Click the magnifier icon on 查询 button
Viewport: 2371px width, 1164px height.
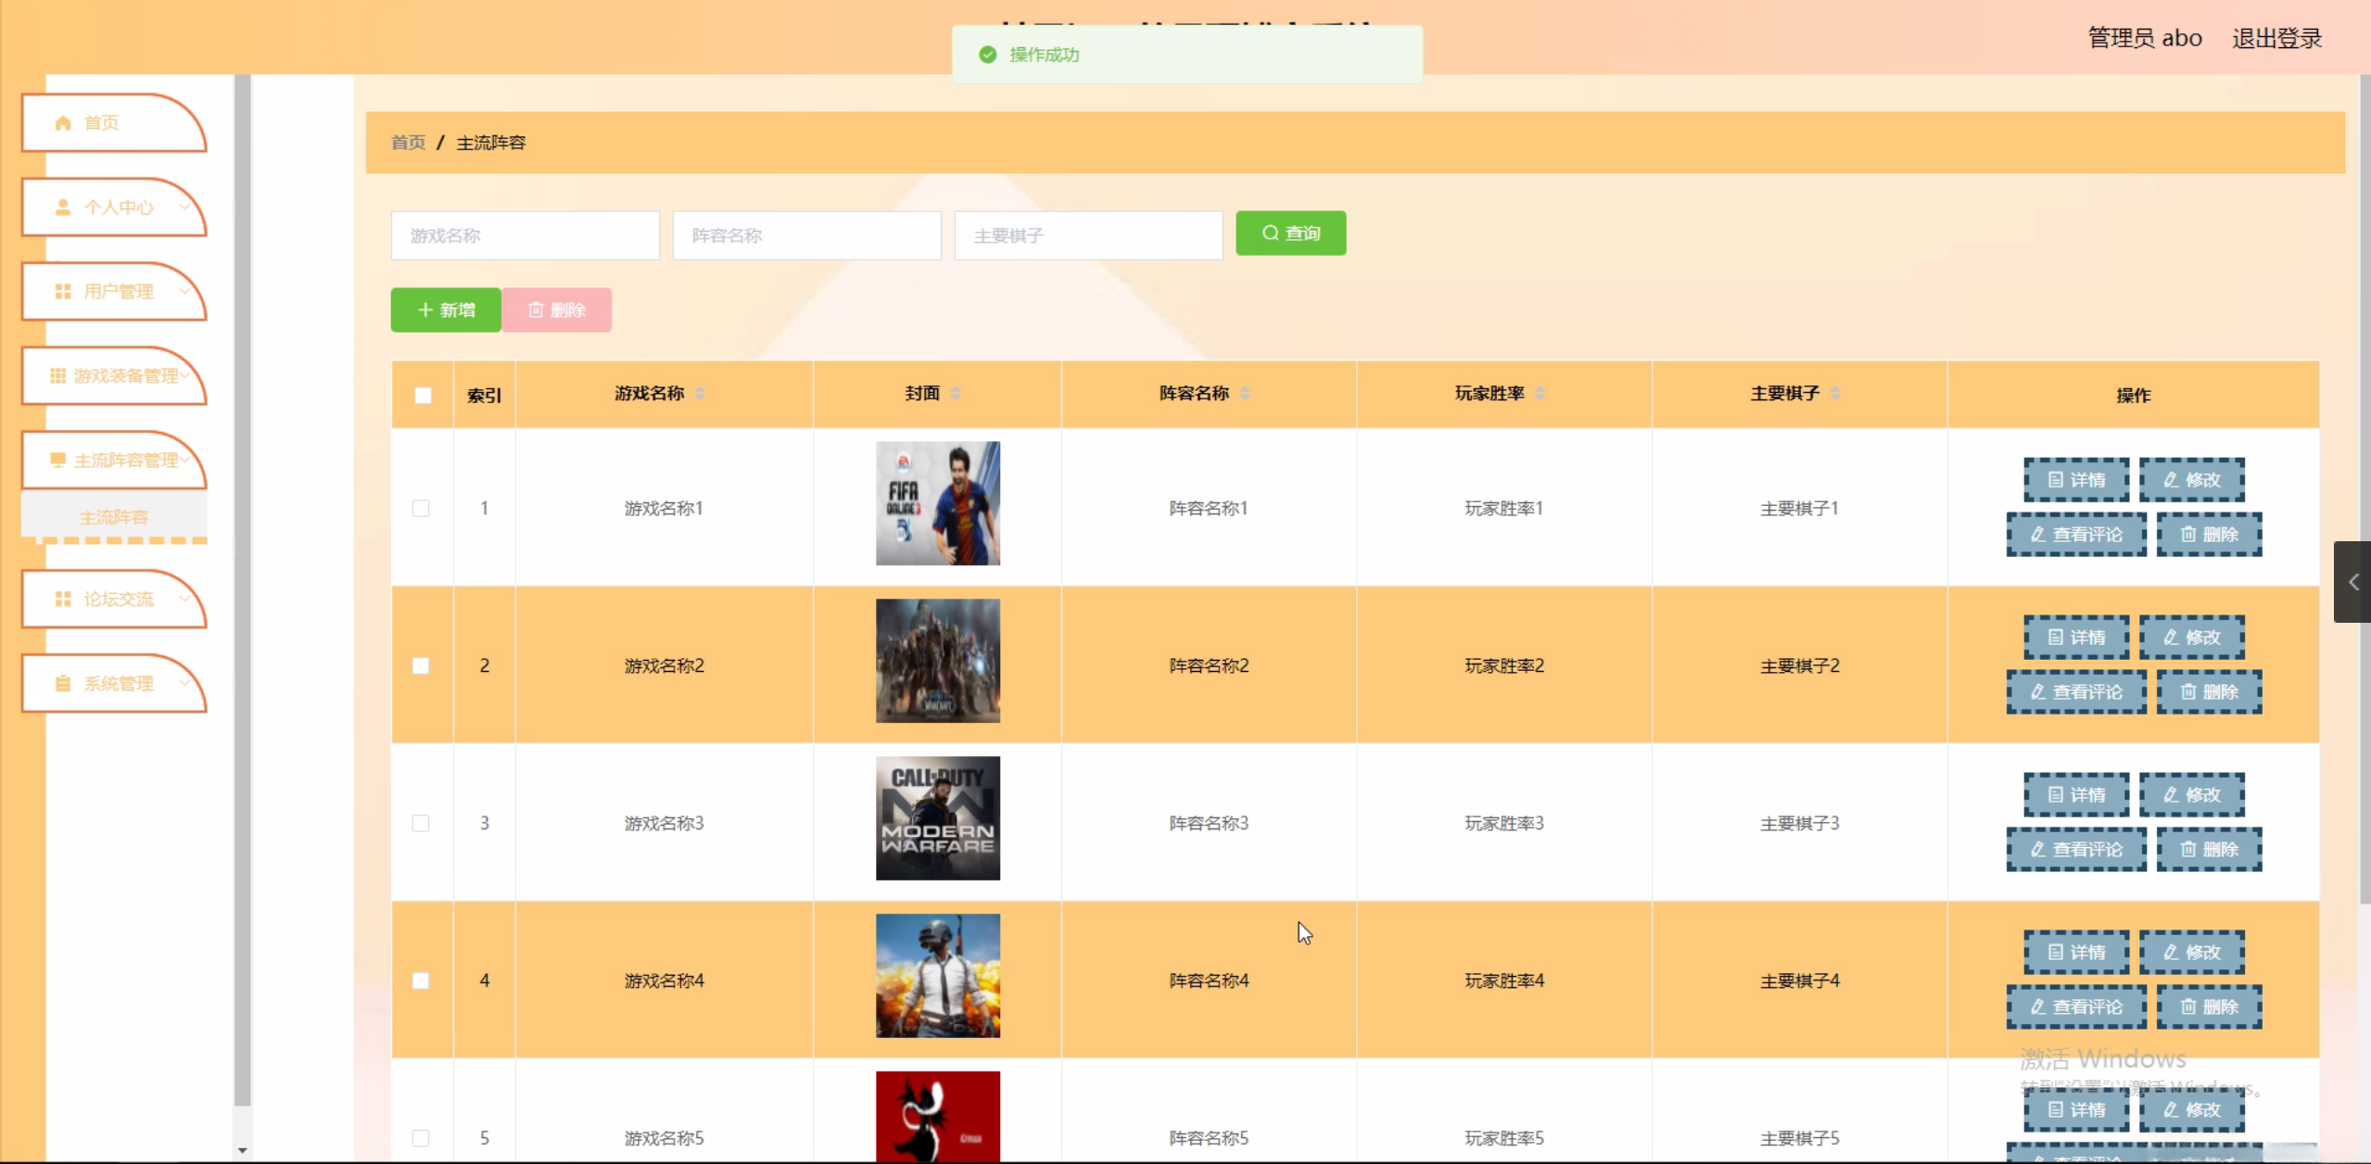pos(1270,233)
